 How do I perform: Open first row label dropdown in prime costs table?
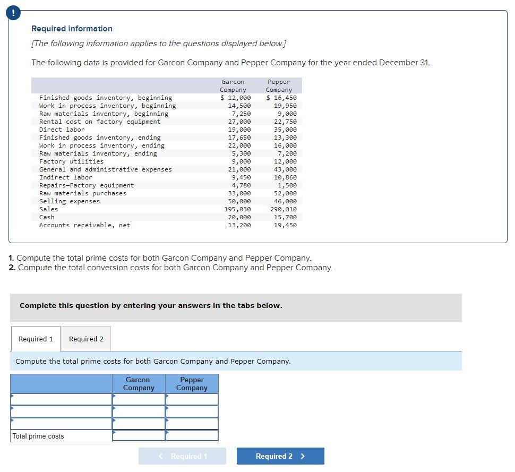62,399
